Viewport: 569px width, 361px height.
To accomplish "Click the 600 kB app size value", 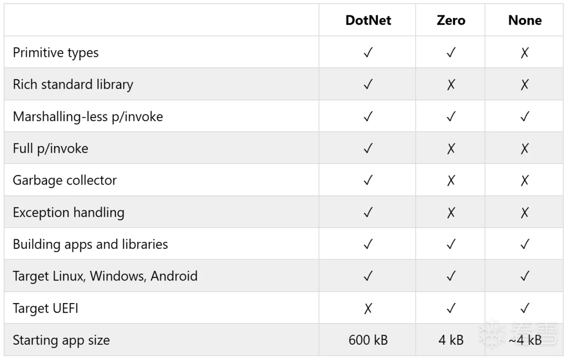I will click(x=368, y=340).
